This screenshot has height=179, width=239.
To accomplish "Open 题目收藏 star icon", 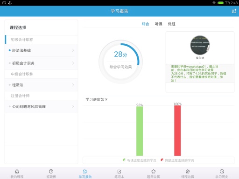I will point(154,172).
